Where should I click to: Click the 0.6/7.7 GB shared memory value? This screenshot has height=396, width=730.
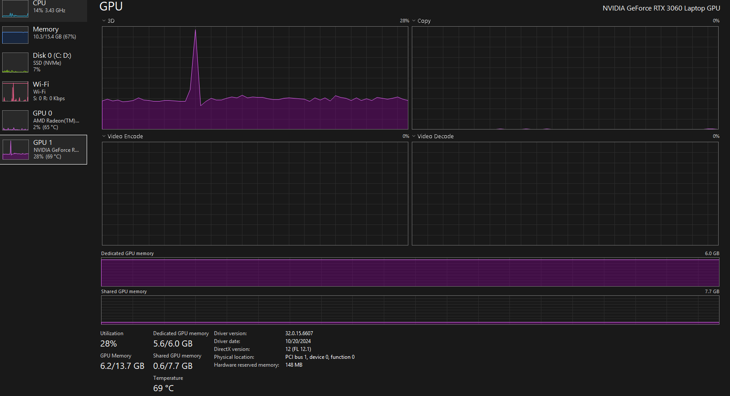[173, 366]
